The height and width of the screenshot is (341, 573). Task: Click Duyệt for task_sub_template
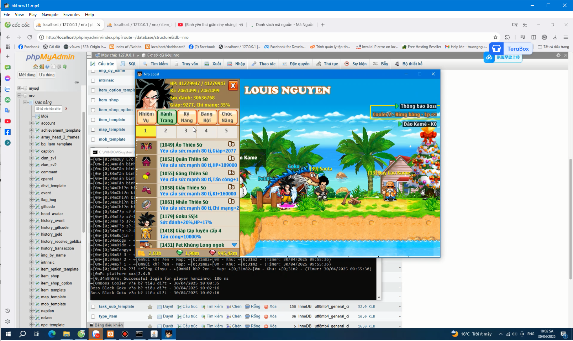click(165, 306)
